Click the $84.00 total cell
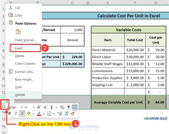 tap(156, 102)
